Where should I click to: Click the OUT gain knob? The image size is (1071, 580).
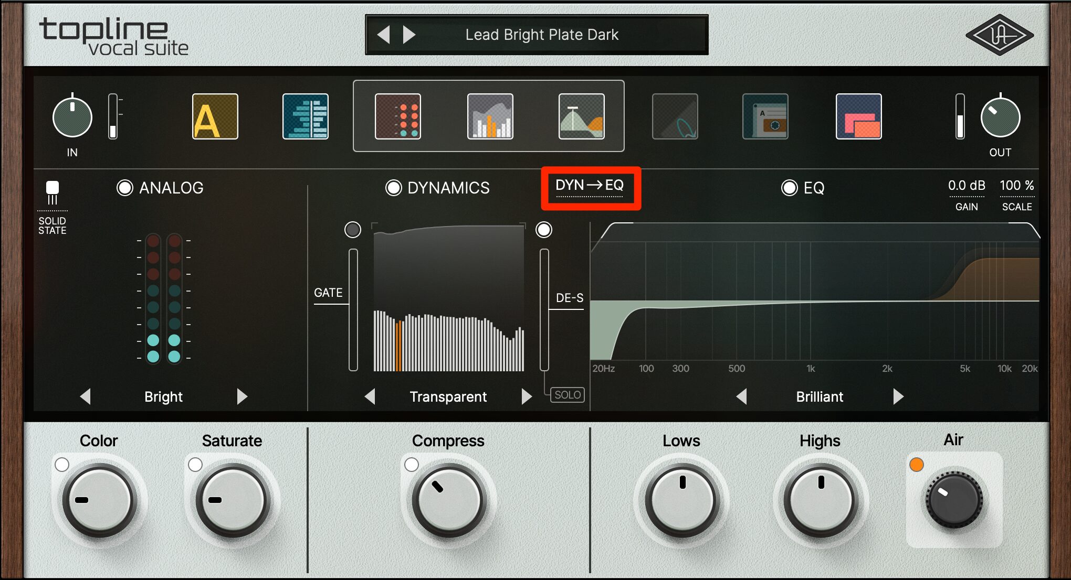tap(1000, 117)
